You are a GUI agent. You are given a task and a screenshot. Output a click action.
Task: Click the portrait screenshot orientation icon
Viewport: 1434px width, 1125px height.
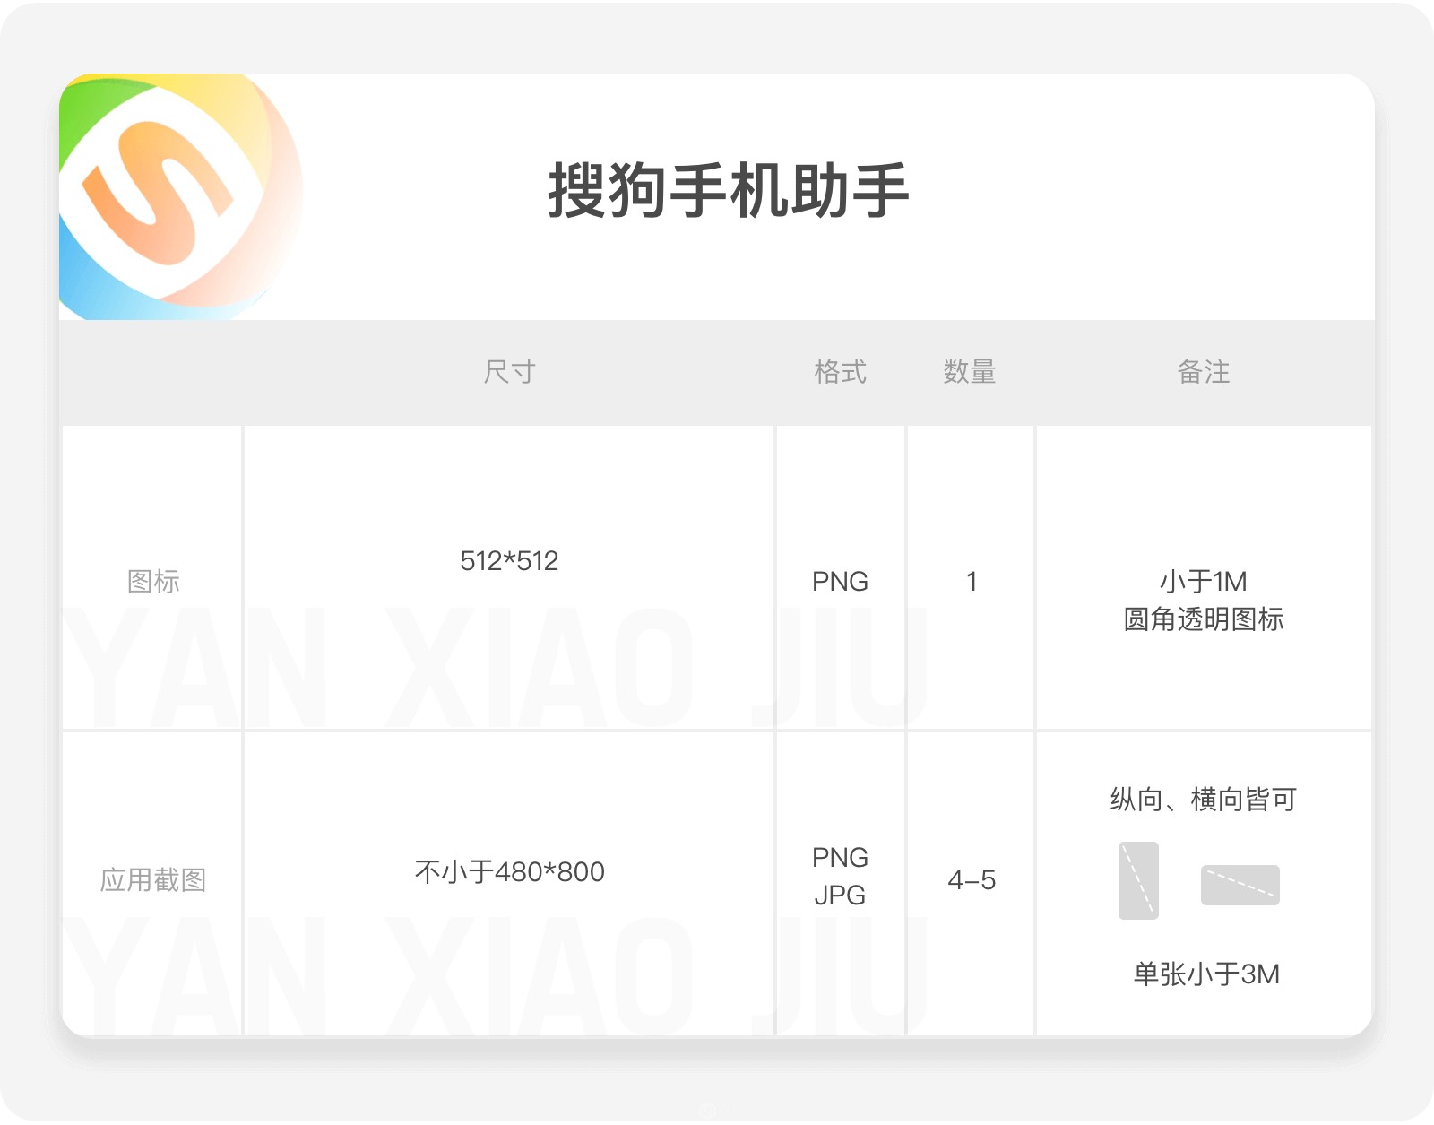(x=1138, y=880)
